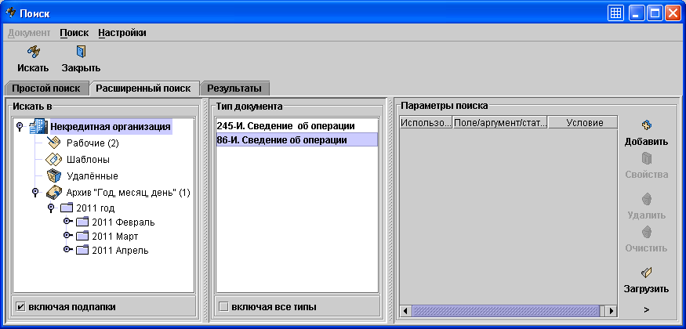Click the Шаблоны folder icon
Image resolution: width=686 pixels, height=329 pixels.
click(x=54, y=160)
